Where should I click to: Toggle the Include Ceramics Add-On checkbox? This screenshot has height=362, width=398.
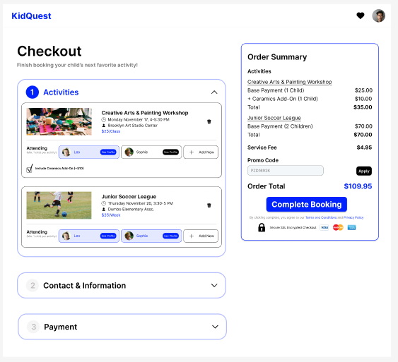(30, 169)
